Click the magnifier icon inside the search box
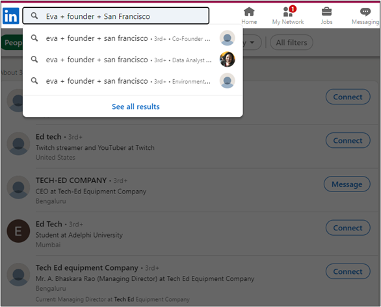This screenshot has height=307, width=381. pos(34,16)
